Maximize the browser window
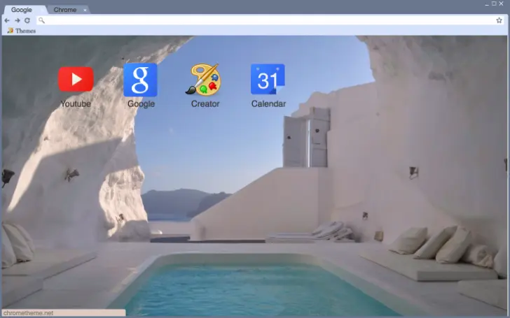Image resolution: width=510 pixels, height=318 pixels. 494,4
